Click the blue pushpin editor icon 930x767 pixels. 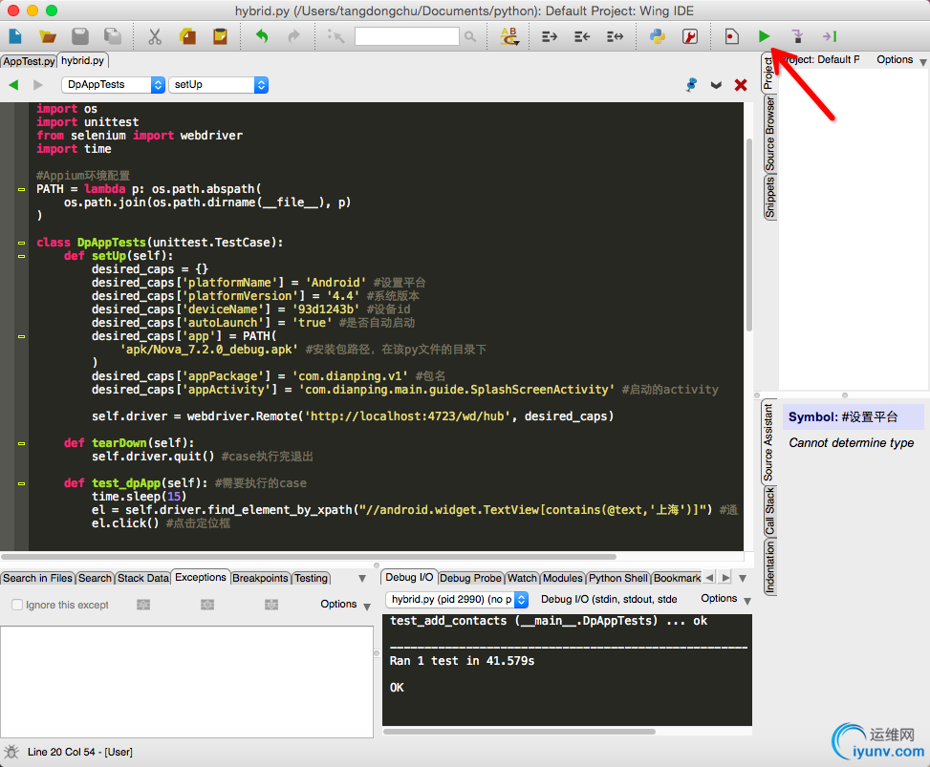coord(691,85)
